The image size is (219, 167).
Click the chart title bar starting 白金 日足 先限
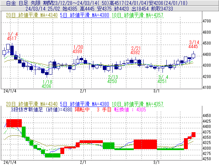109,3
